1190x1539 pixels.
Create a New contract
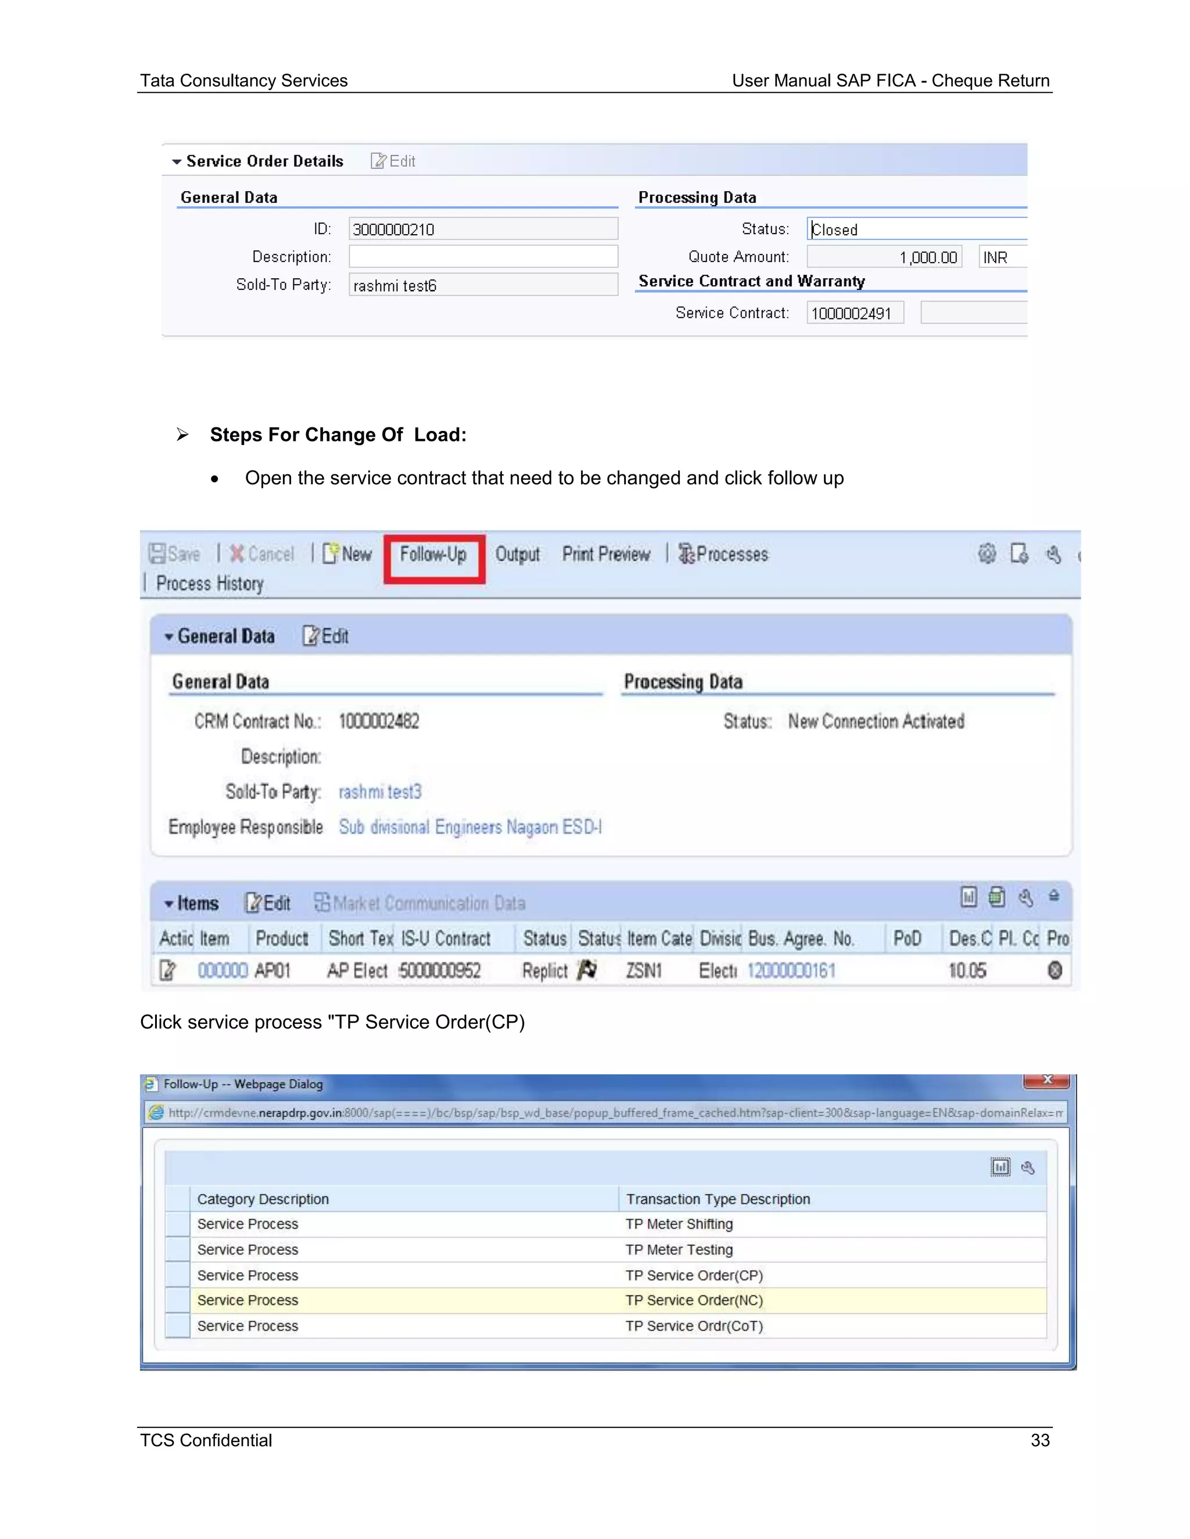pyautogui.click(x=347, y=554)
